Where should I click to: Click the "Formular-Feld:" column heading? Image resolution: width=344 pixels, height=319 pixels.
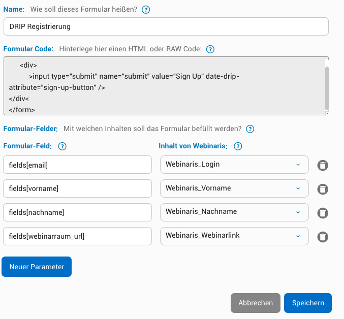[27, 146]
